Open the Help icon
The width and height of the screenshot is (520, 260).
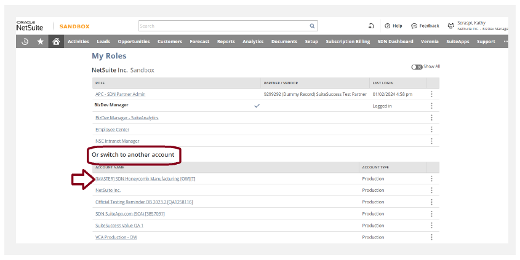pos(393,26)
